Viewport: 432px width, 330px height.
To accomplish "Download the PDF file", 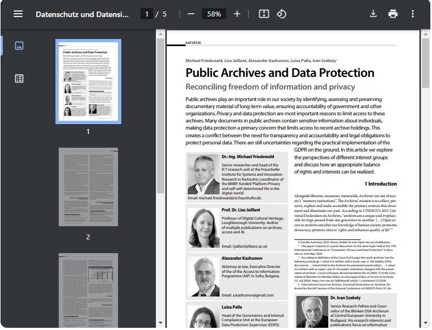I will tap(373, 14).
